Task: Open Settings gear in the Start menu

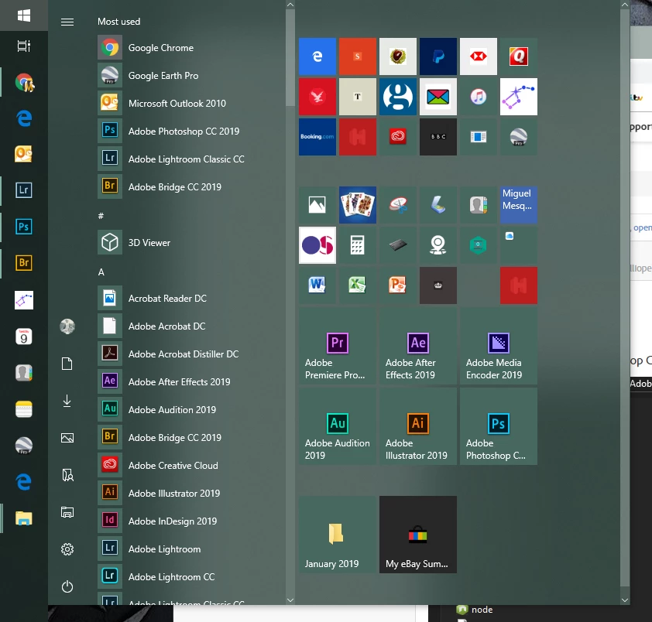Action: (67, 549)
